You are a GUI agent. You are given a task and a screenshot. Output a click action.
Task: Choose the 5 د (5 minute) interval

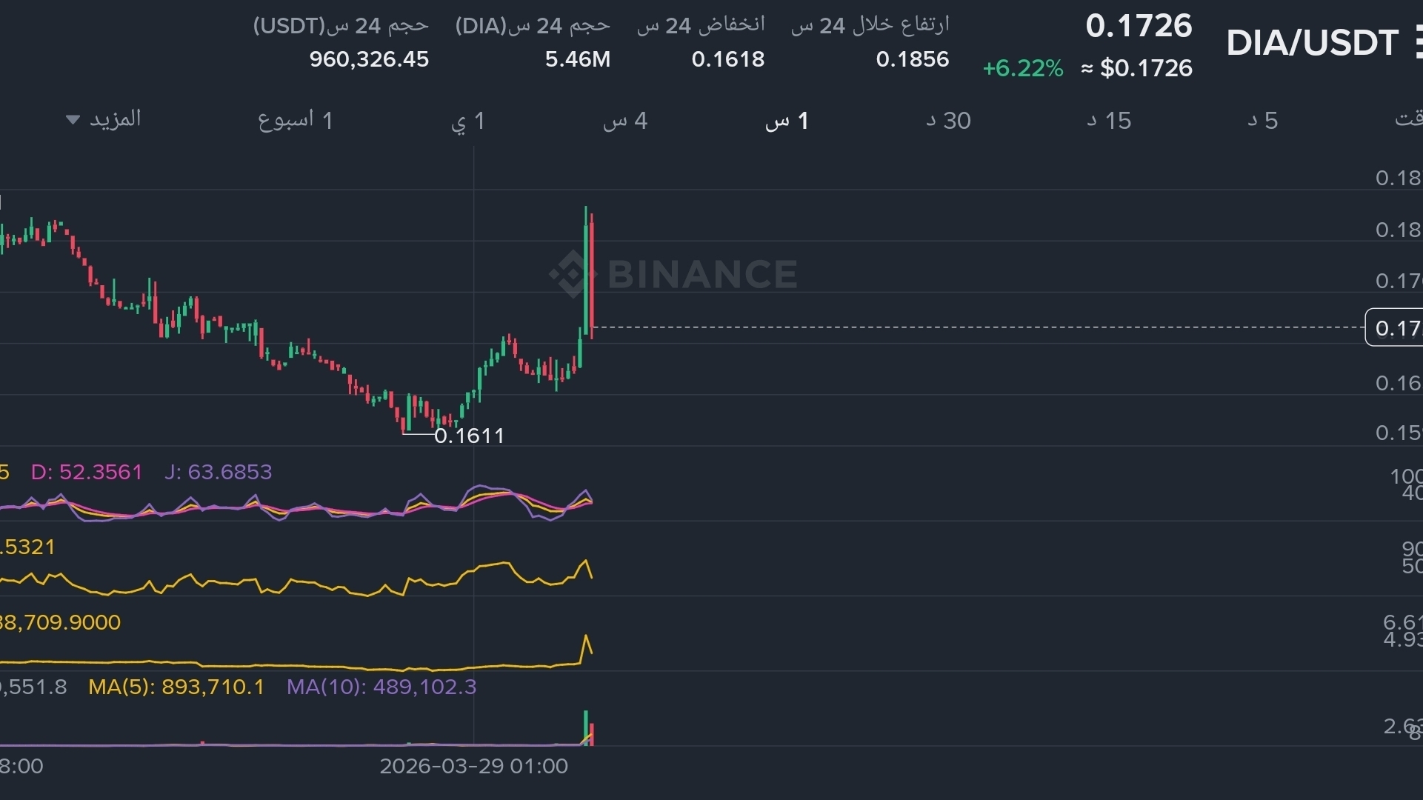click(1262, 121)
